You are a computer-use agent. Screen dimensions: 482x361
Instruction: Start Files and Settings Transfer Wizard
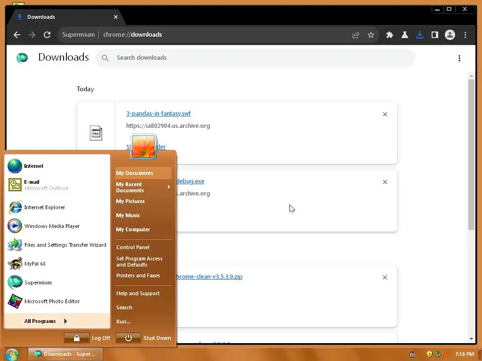pos(57,245)
